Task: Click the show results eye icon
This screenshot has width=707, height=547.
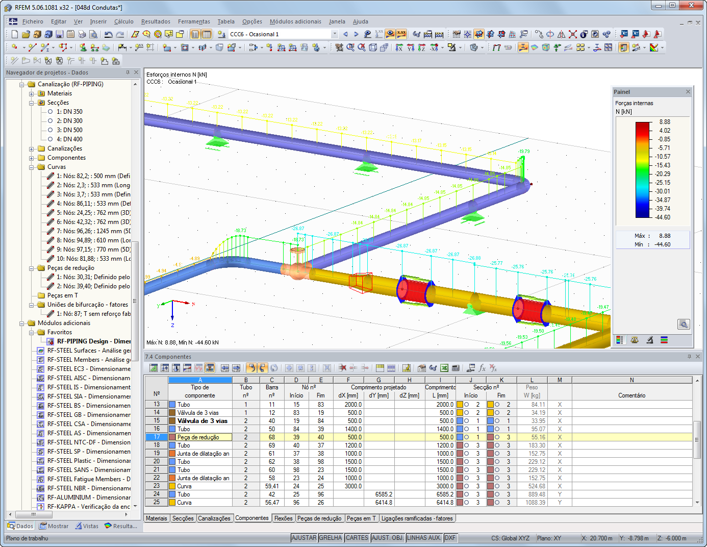Action: click(390, 34)
